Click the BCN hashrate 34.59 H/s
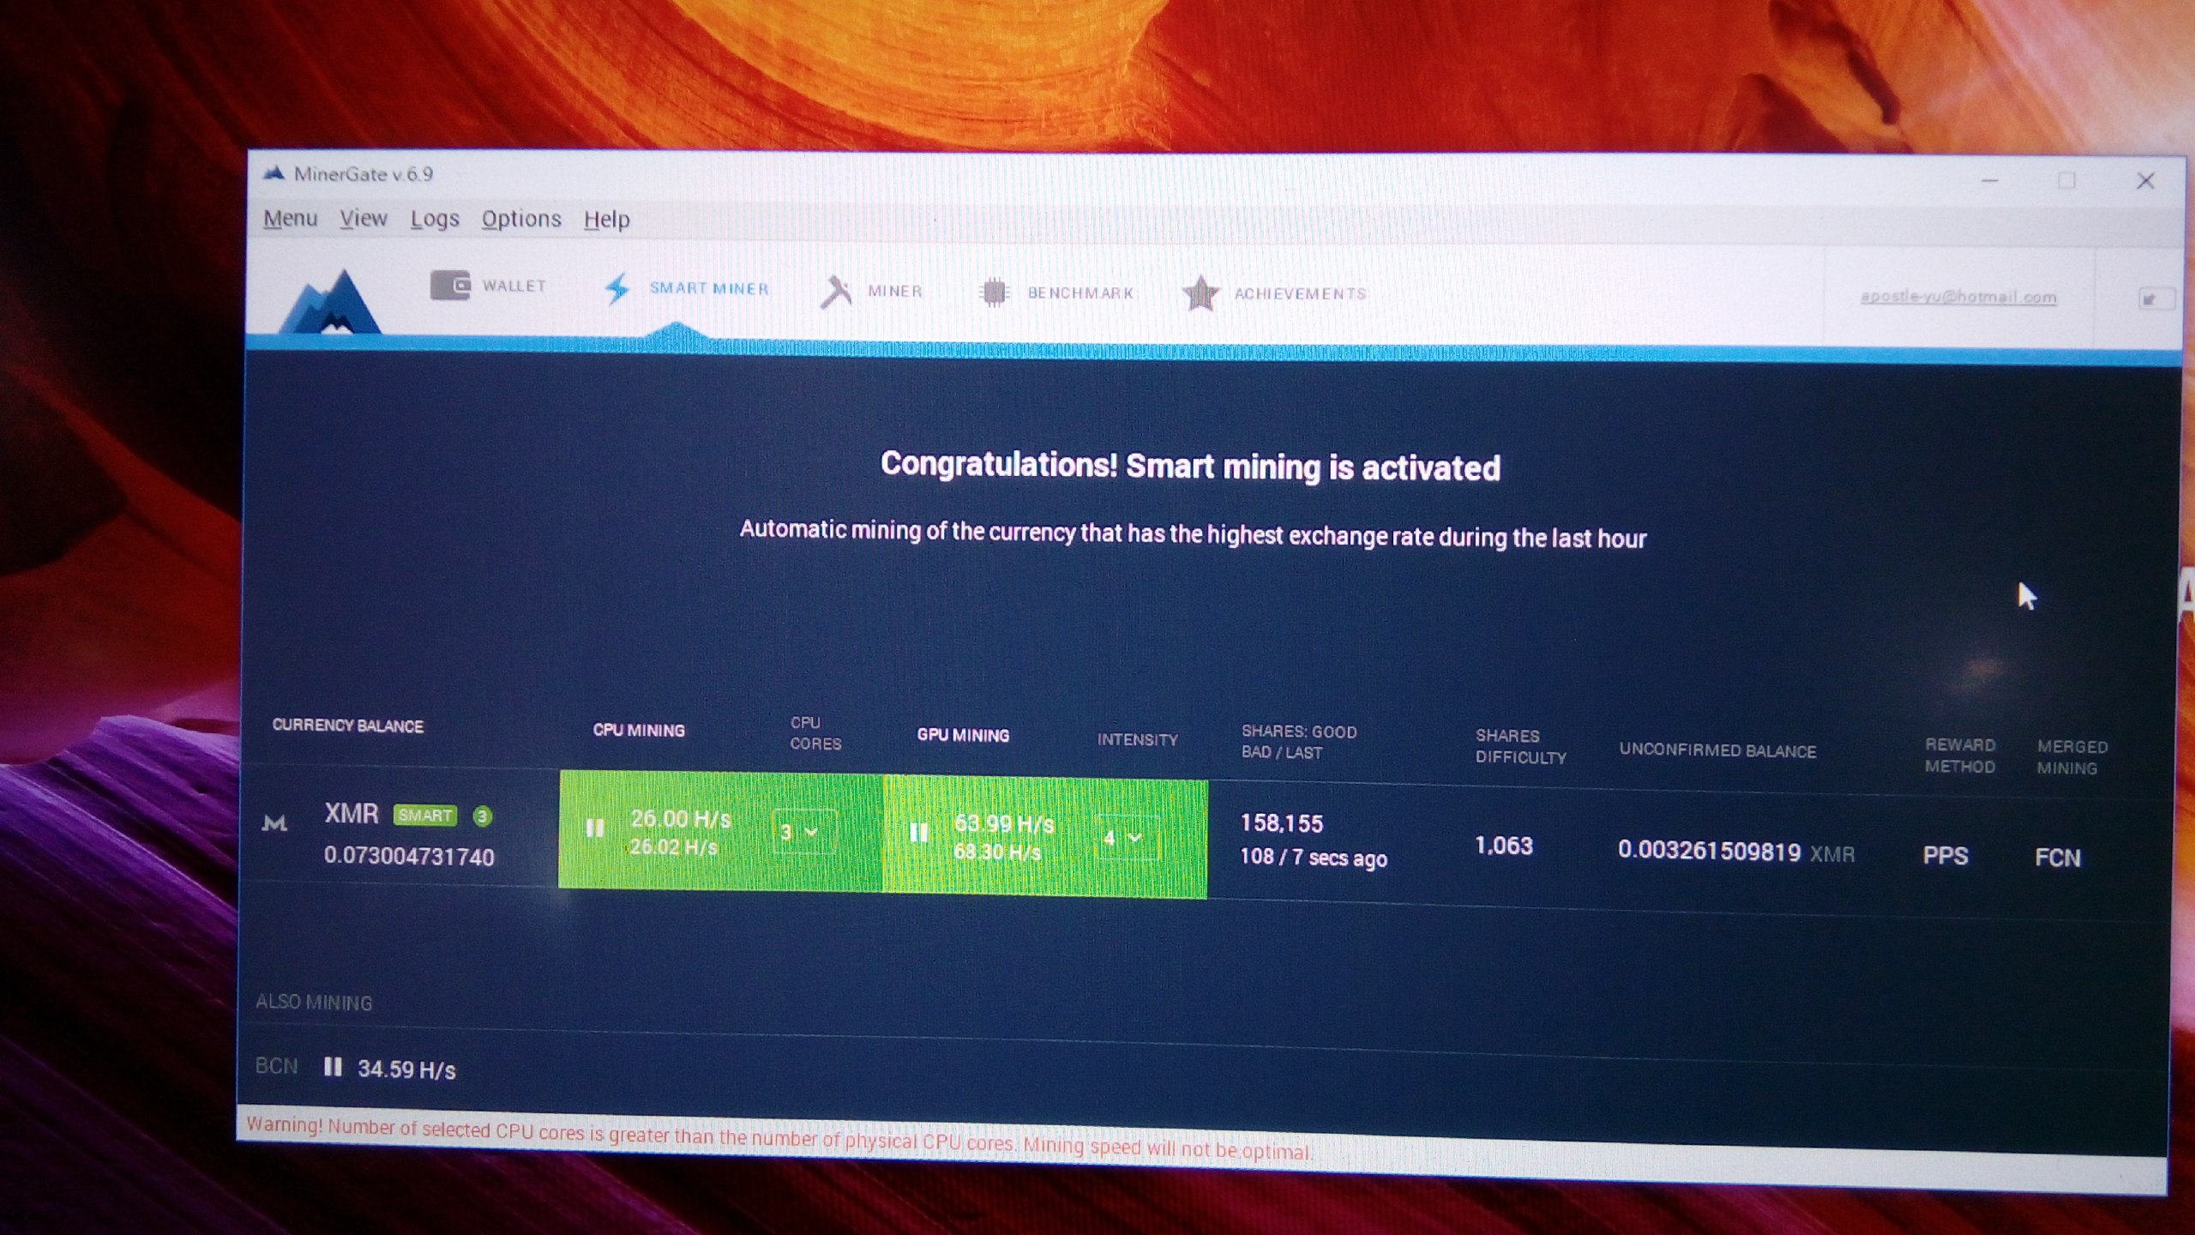This screenshot has height=1235, width=2195. (406, 1069)
